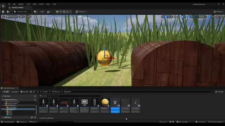
Task: Open the Add content quick-add dropdown
Action: (36, 12)
